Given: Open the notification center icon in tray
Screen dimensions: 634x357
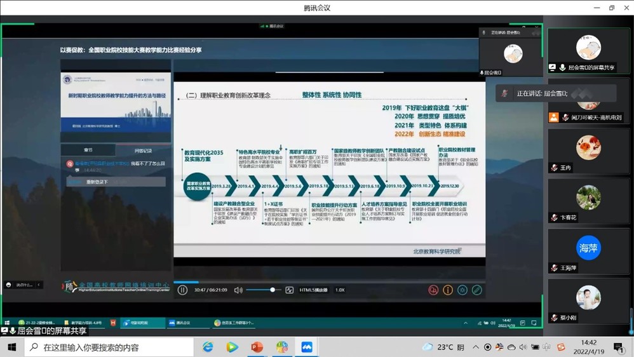Looking at the screenshot, I should pos(618,347).
